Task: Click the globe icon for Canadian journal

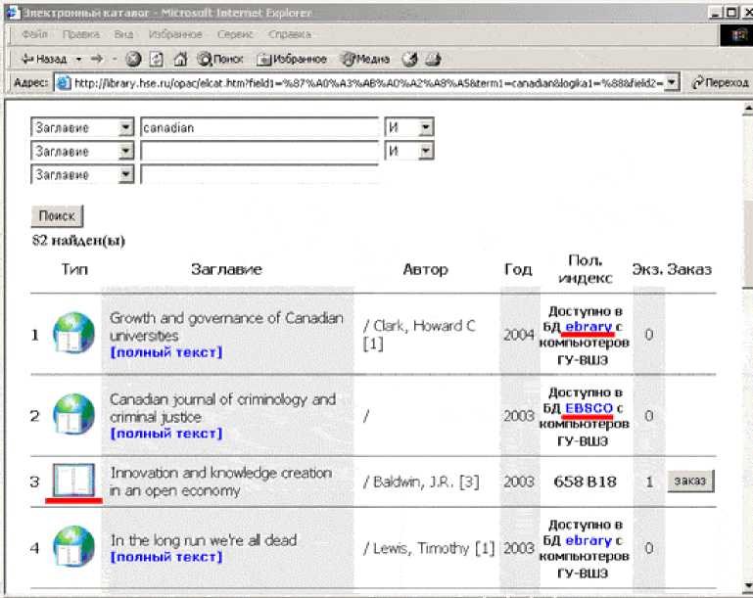Action: (x=73, y=415)
